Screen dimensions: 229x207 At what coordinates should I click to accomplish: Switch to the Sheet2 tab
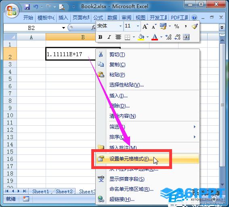[x=64, y=191]
